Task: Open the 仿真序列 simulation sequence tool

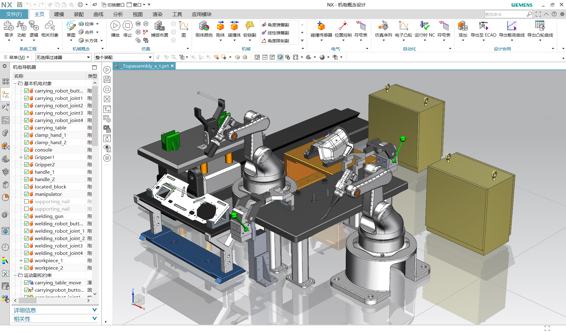Action: pyautogui.click(x=383, y=26)
